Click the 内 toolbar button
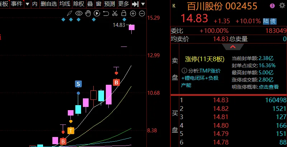287x147 pixels. click(x=35, y=4)
